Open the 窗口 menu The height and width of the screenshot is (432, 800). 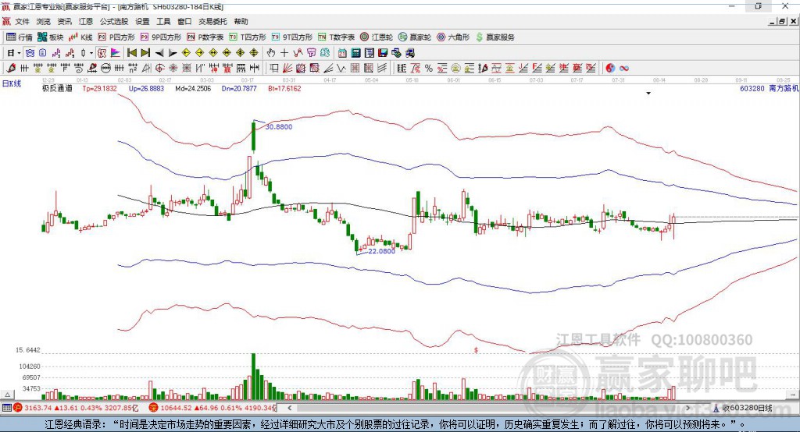(x=184, y=21)
